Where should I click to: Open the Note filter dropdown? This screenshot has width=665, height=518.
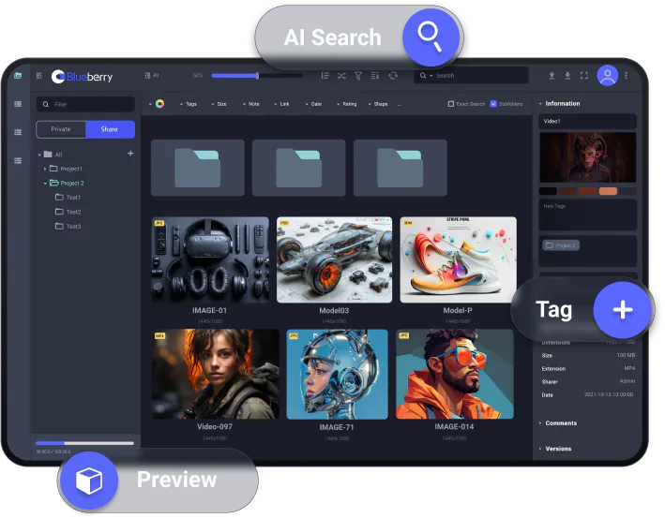[x=251, y=104]
